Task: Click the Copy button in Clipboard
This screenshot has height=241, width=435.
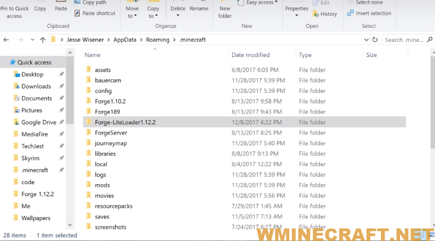Action: click(40, 9)
